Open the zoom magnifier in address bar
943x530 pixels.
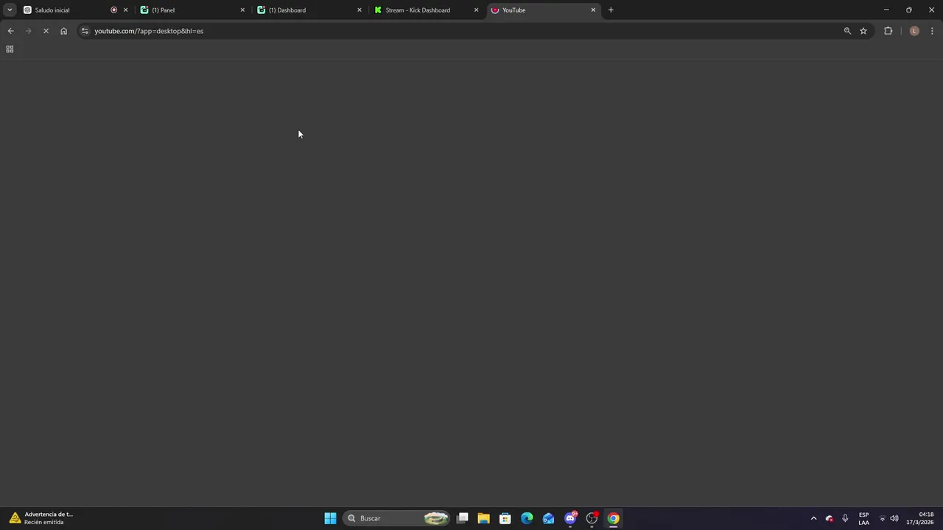(x=847, y=31)
